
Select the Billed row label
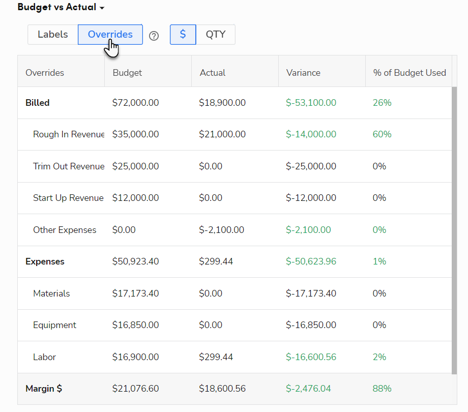tap(38, 103)
